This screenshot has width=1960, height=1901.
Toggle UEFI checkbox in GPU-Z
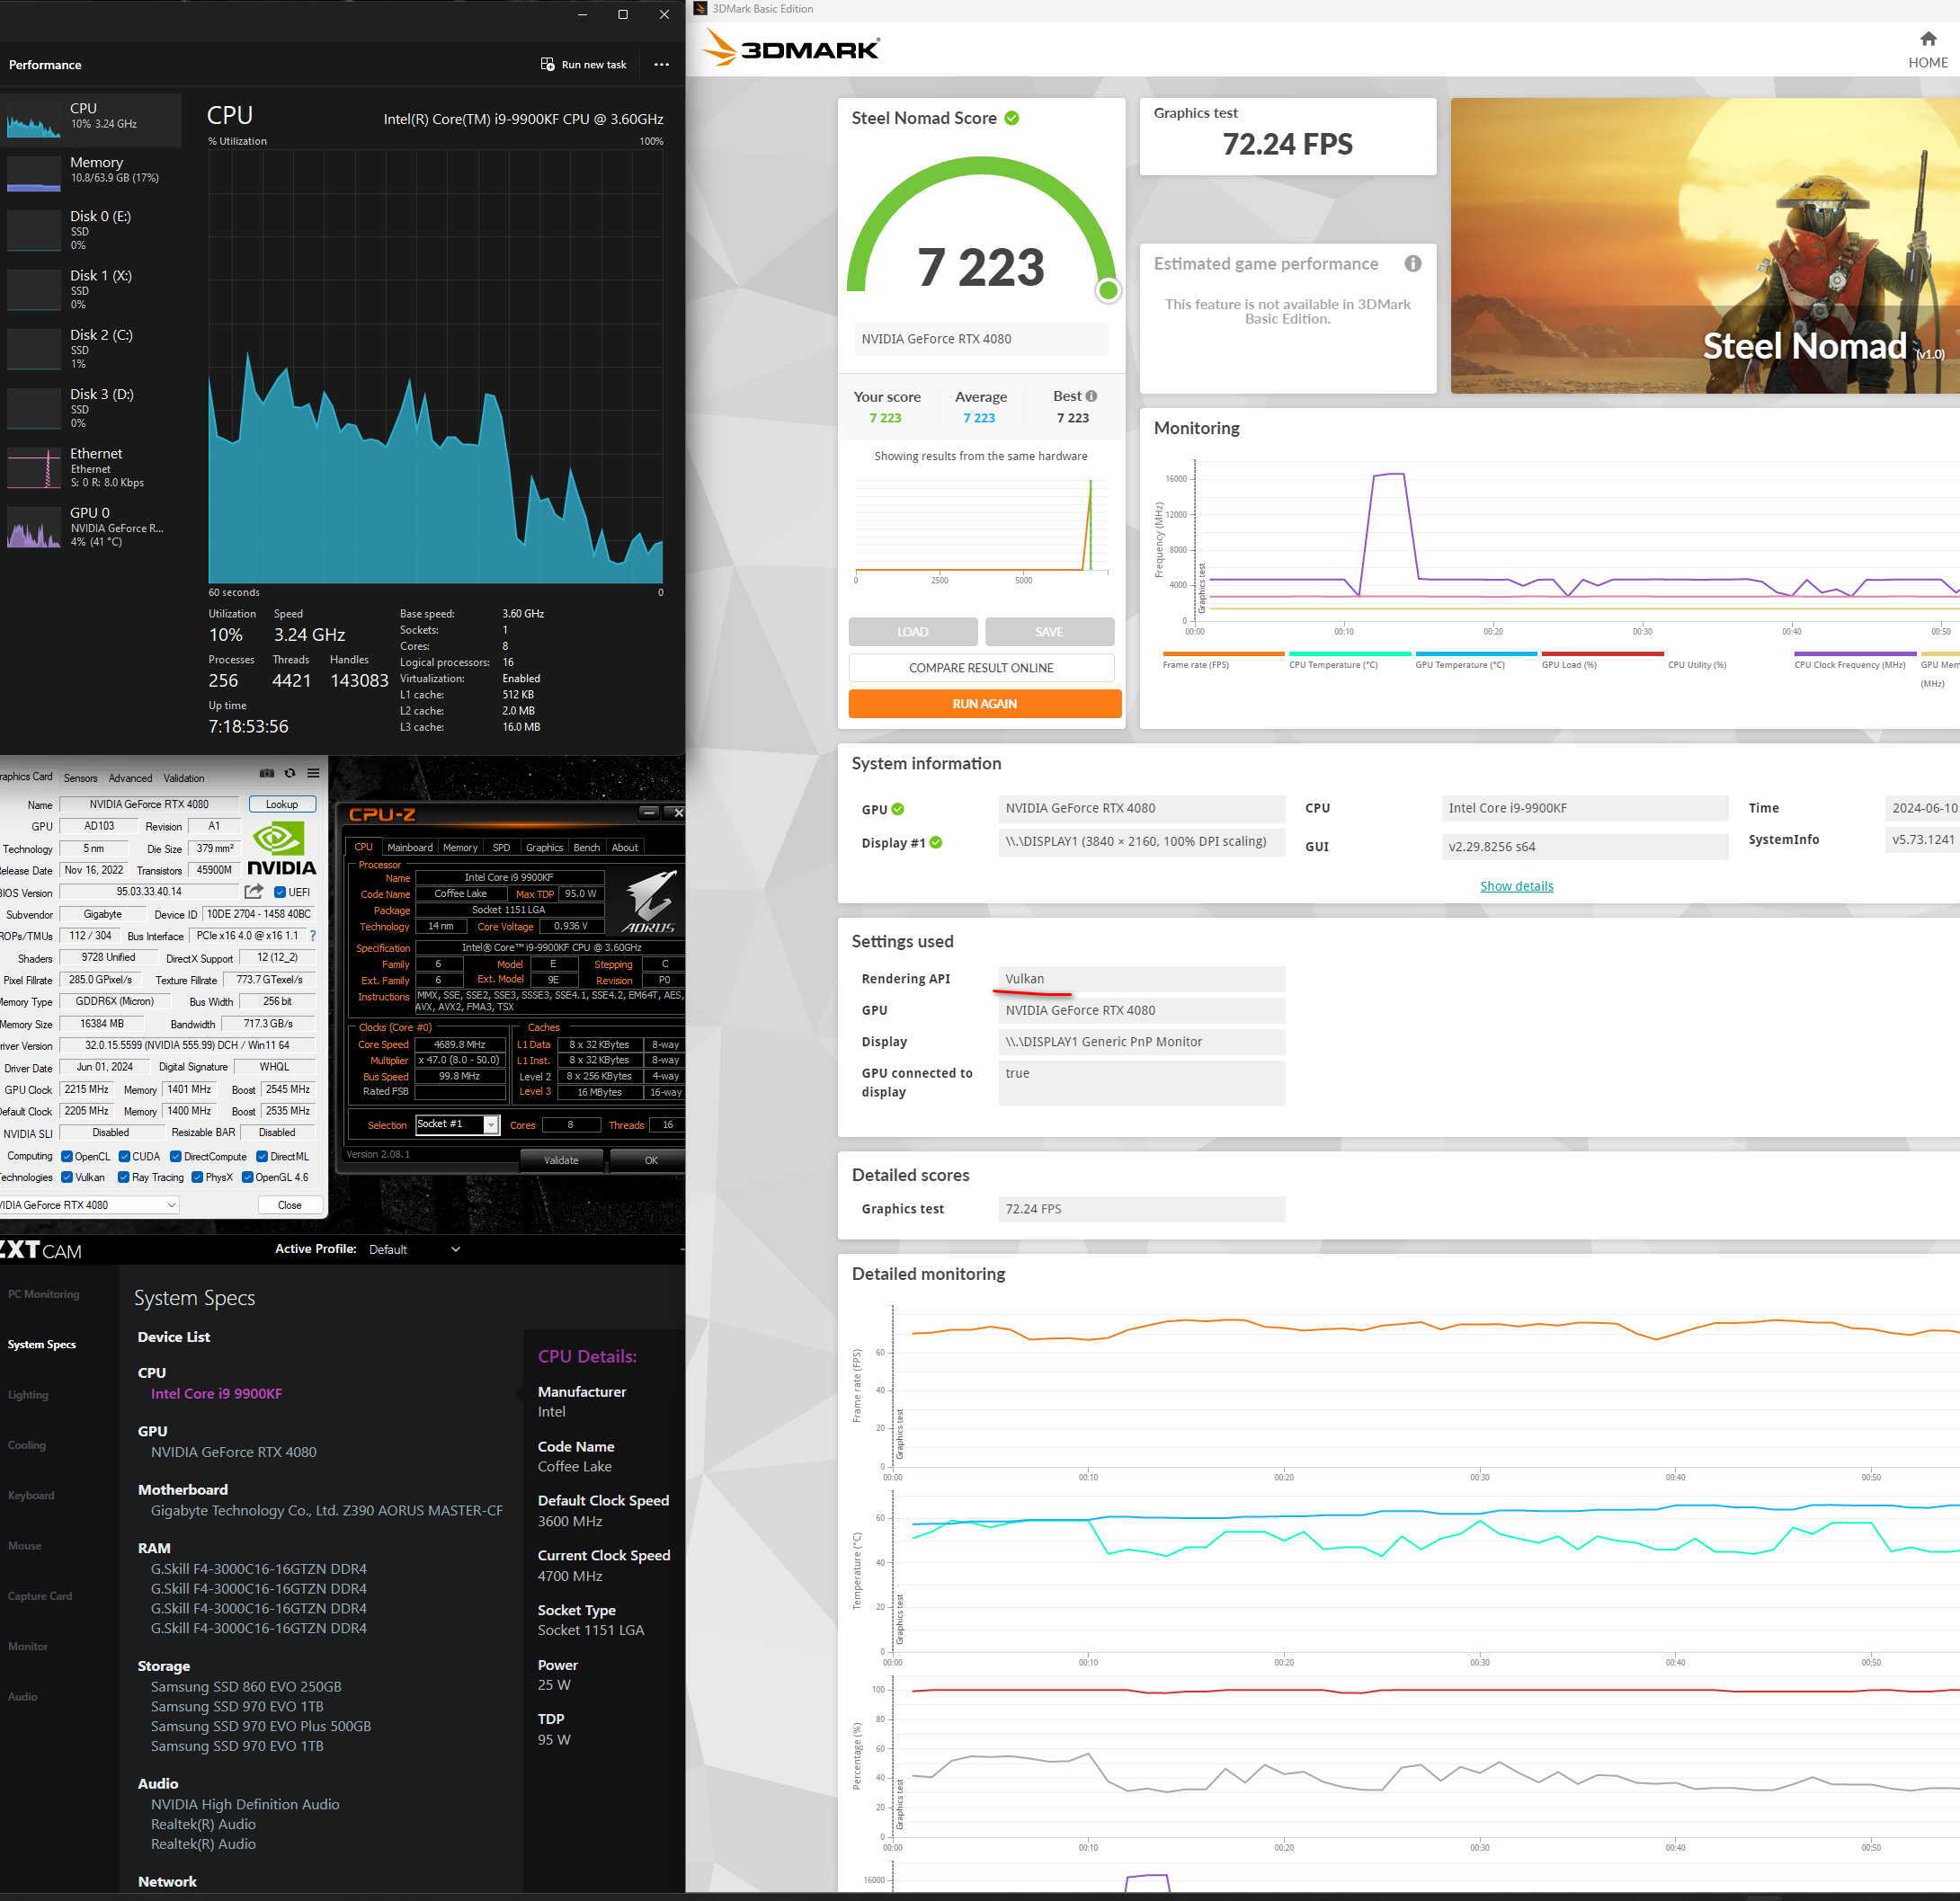[280, 893]
